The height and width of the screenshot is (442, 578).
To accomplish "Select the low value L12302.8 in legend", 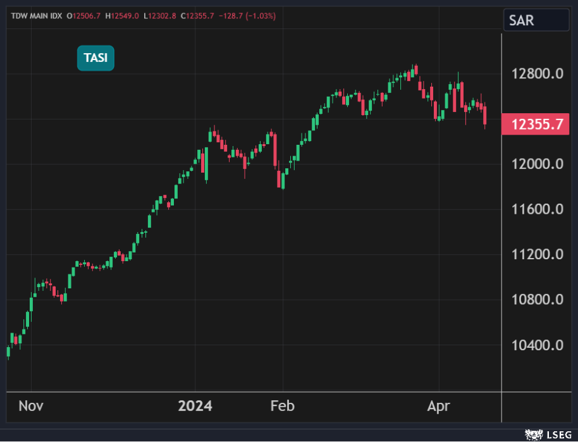I will point(161,16).
